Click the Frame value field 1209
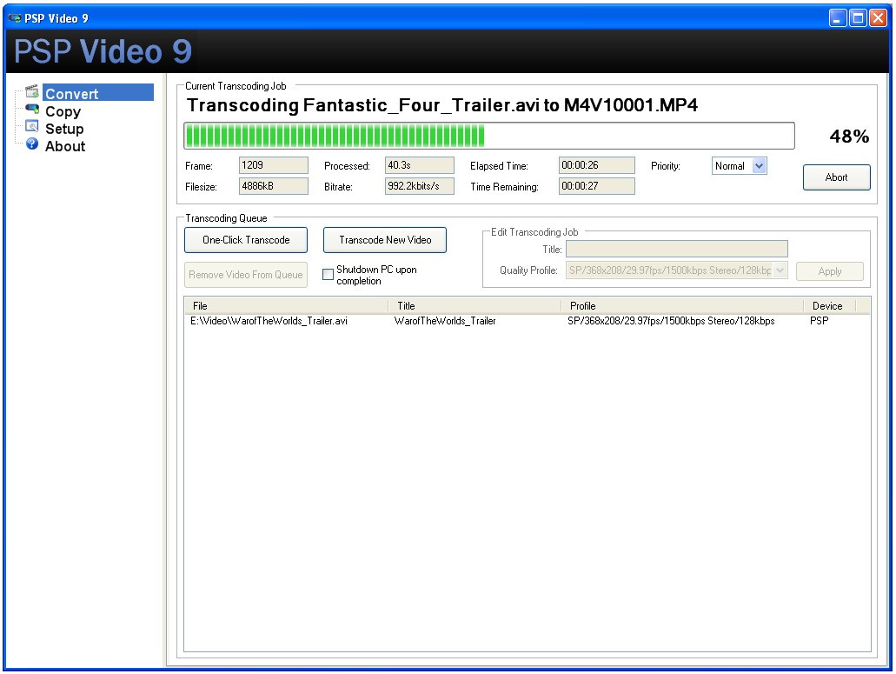 pos(274,165)
